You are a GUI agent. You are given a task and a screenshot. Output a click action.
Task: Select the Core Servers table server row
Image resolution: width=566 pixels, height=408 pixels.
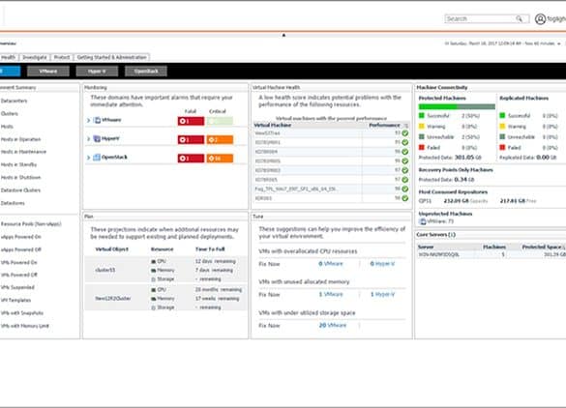492,254
